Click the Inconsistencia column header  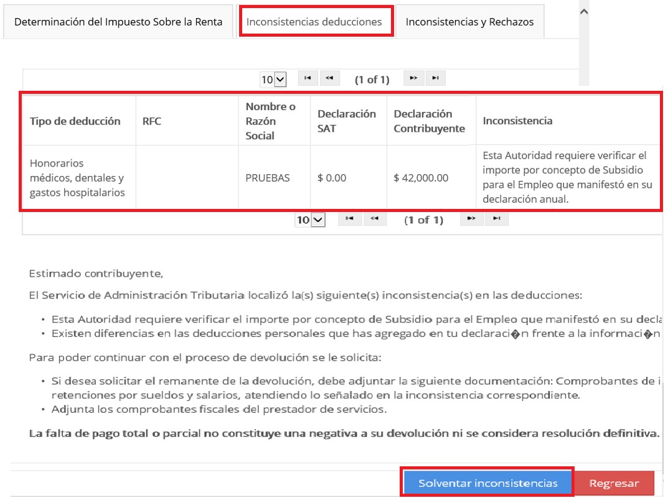tap(517, 121)
